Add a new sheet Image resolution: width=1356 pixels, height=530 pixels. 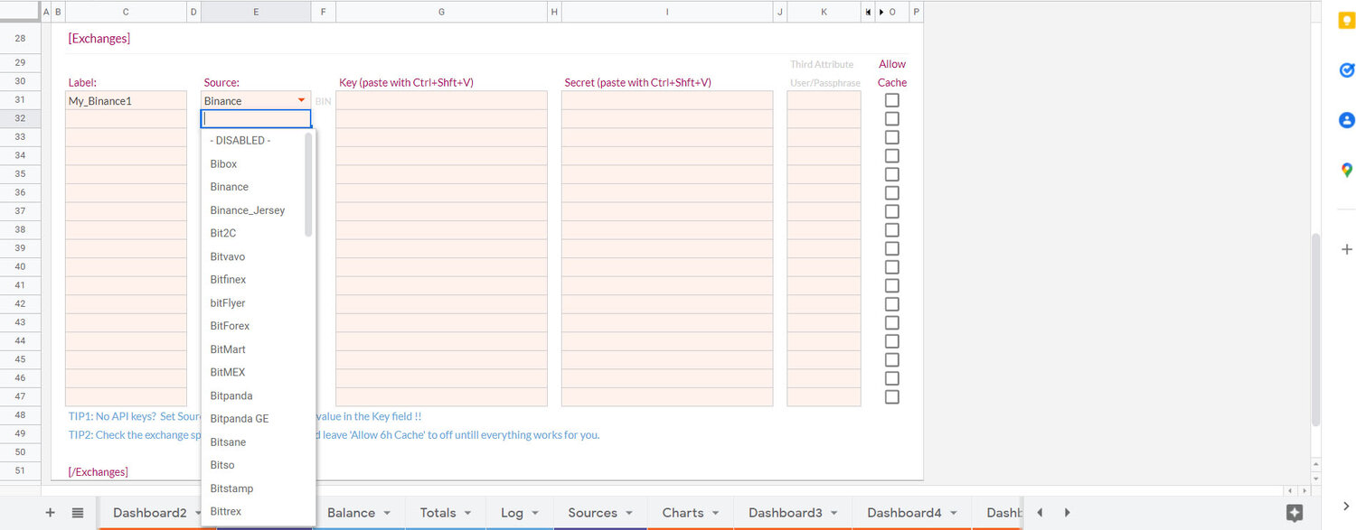[51, 513]
